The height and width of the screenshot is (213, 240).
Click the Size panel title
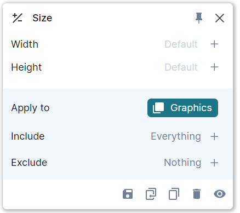(42, 18)
